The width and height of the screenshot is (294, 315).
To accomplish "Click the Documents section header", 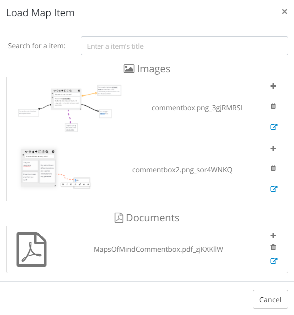I will point(147,218).
